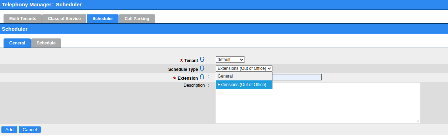448x140 pixels.
Task: Switch to the Schedule sub-tab
Action: pyautogui.click(x=46, y=43)
